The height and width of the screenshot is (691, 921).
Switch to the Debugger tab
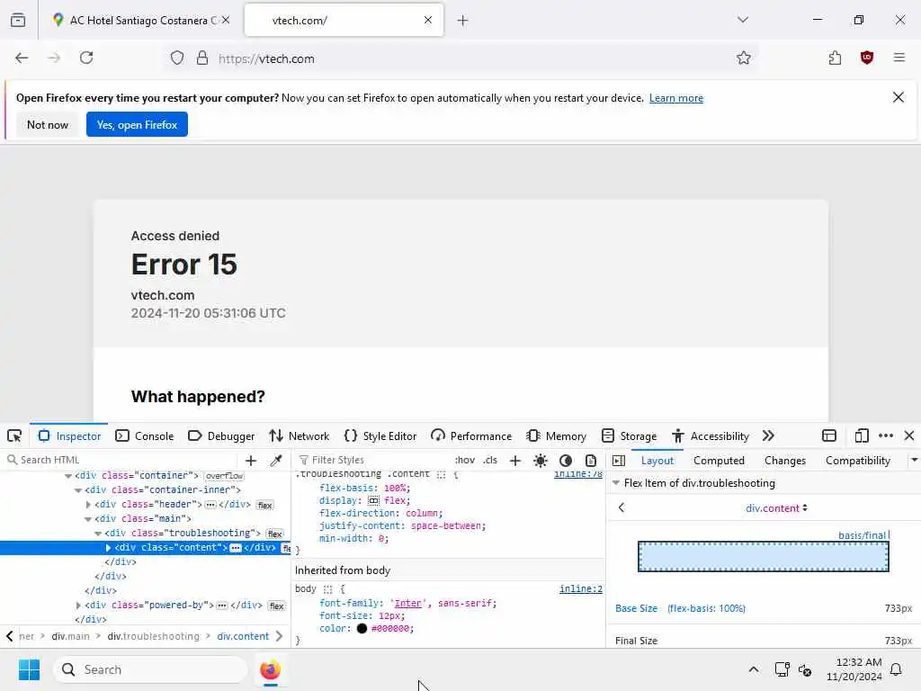tap(221, 436)
